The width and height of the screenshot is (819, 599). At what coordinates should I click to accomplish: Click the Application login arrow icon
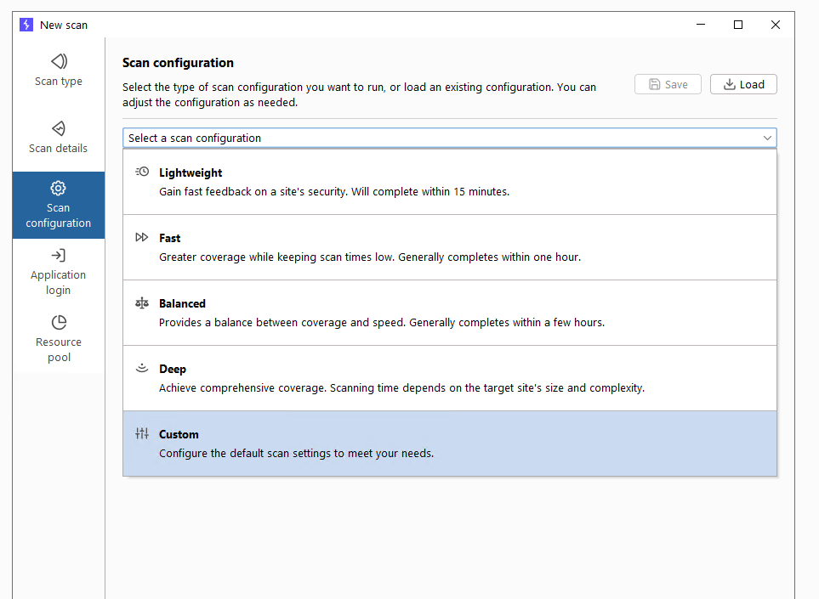point(59,255)
